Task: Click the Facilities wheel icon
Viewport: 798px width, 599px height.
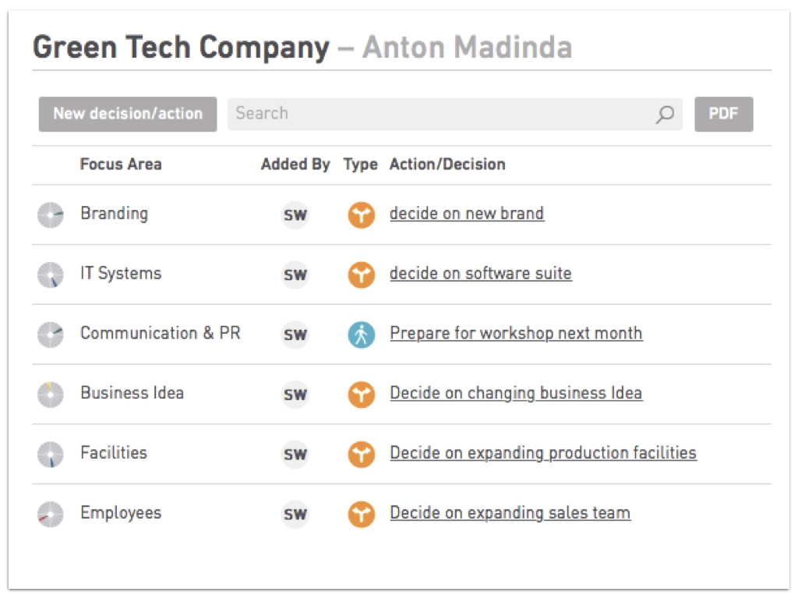Action: coord(51,455)
